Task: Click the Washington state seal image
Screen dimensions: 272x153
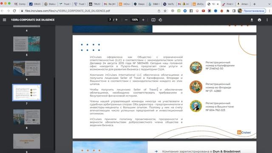Action: (196, 106)
